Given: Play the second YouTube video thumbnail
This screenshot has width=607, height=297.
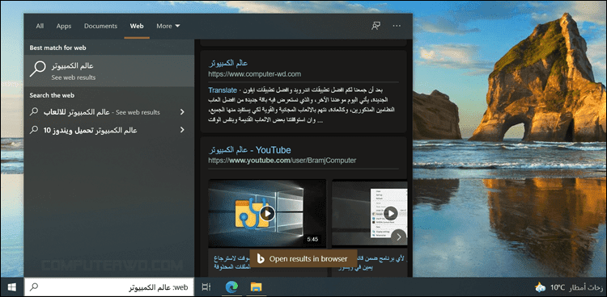Looking at the screenshot, I should tap(391, 213).
